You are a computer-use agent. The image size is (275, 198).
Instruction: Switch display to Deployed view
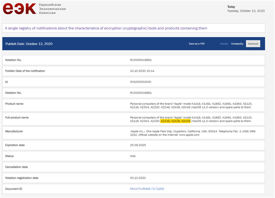253,44
